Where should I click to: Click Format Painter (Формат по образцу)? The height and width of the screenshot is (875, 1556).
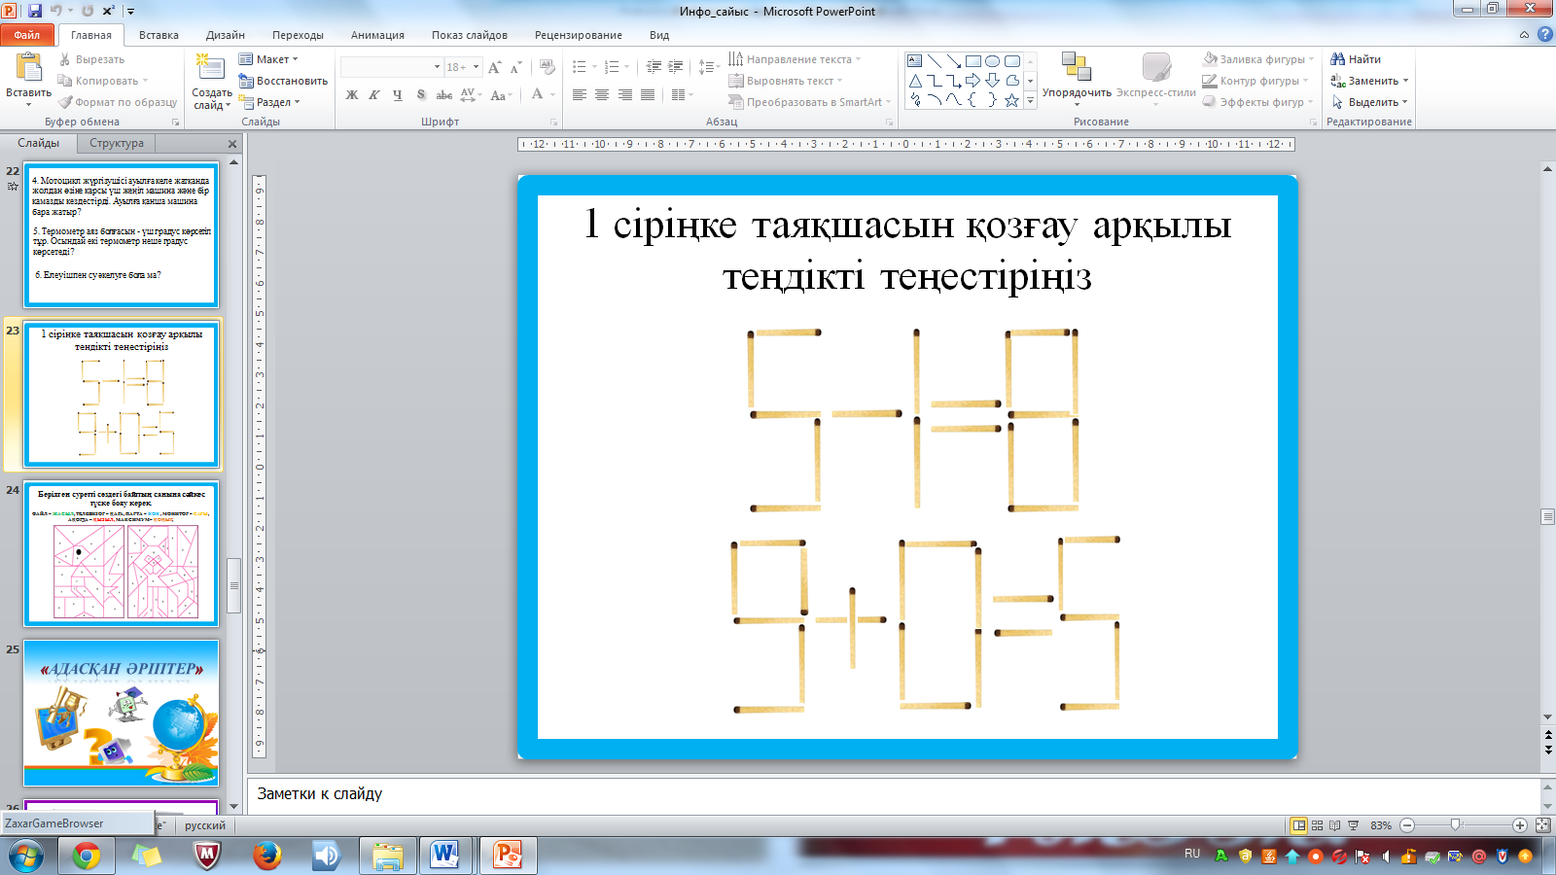click(118, 102)
